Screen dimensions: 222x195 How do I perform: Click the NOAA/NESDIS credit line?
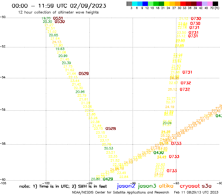point(121,193)
